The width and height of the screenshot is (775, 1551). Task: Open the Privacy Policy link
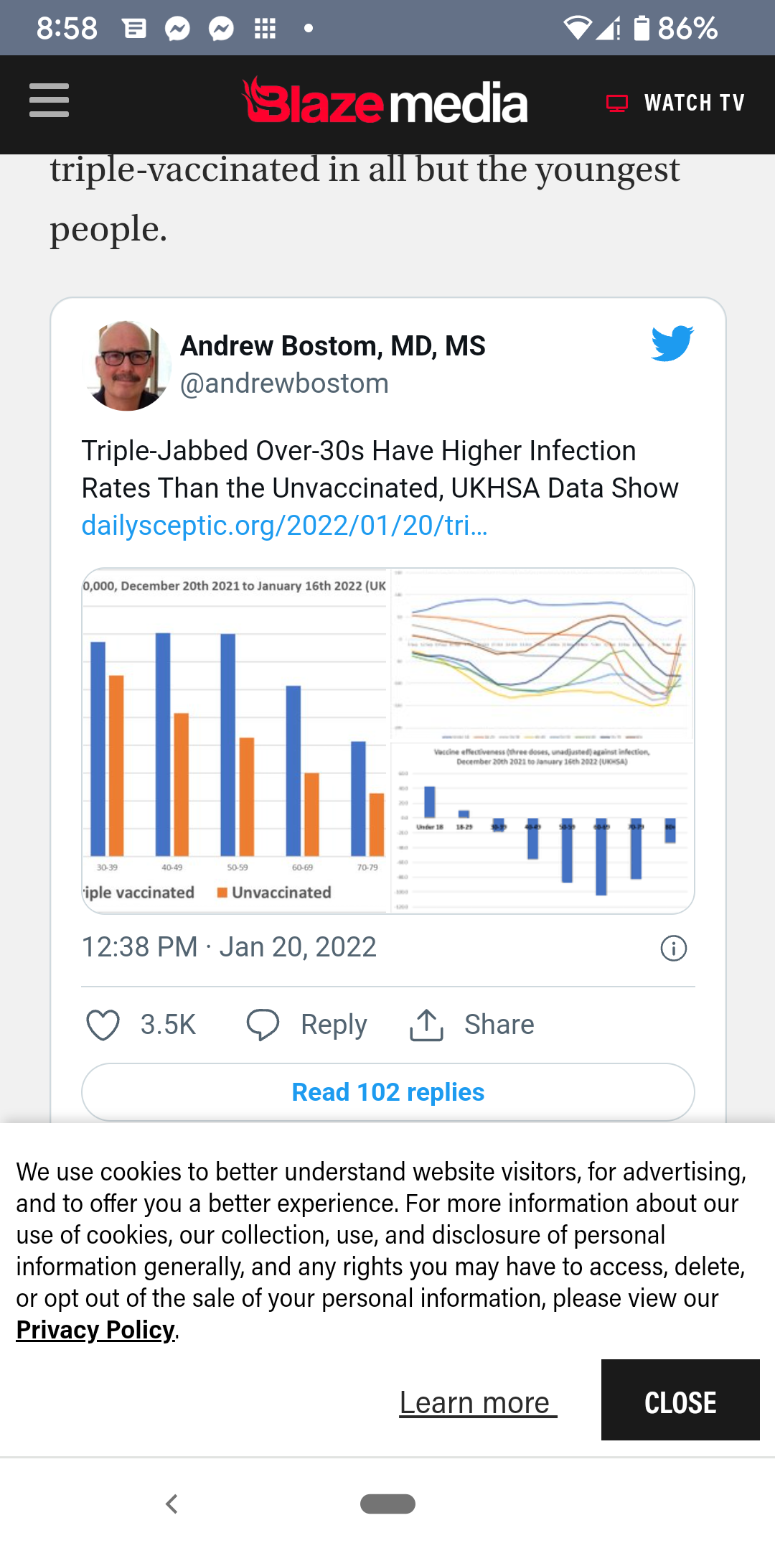pos(95,1331)
